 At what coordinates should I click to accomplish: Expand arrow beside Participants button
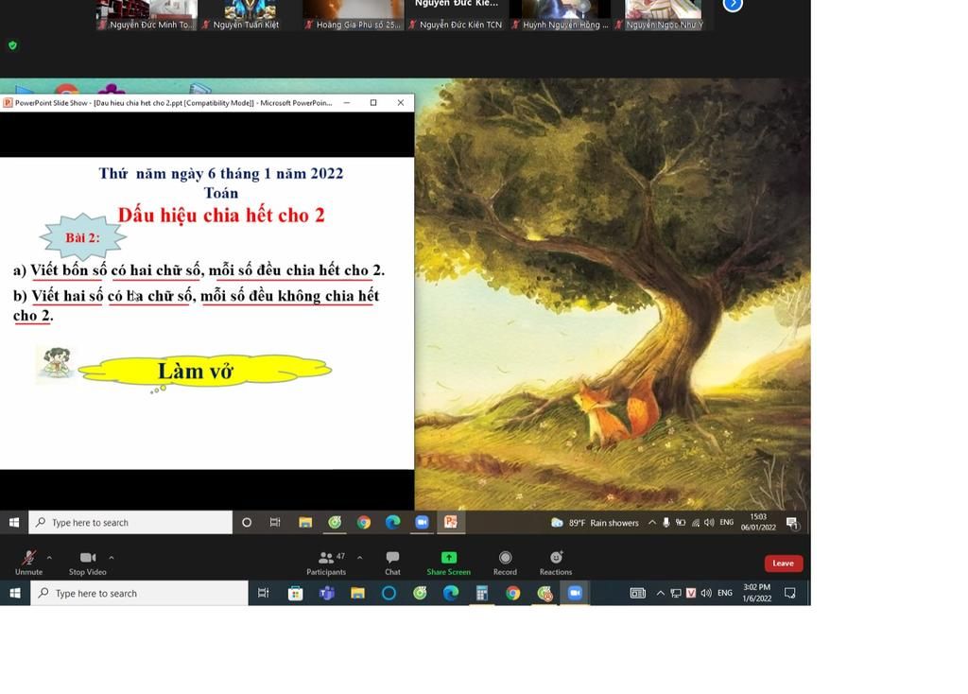coord(359,558)
